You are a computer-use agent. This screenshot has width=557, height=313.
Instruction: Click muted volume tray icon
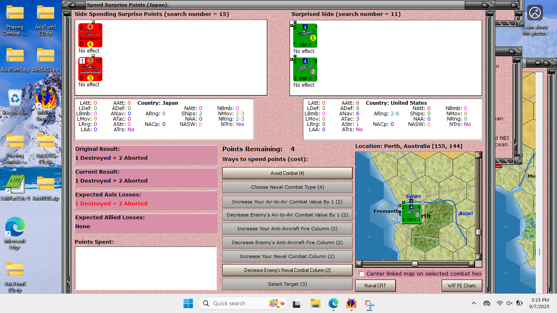coord(509,303)
